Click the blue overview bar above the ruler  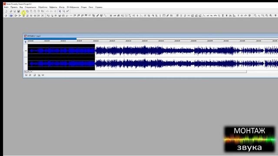click(x=50, y=39)
